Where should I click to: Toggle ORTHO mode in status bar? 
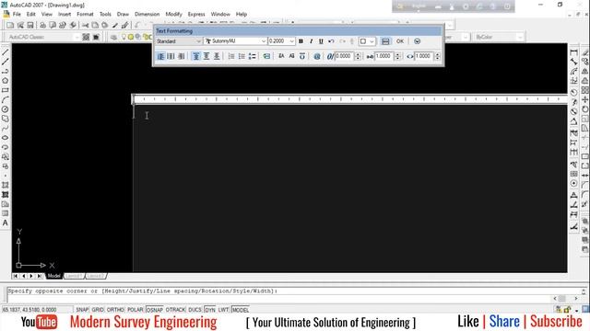click(x=115, y=310)
